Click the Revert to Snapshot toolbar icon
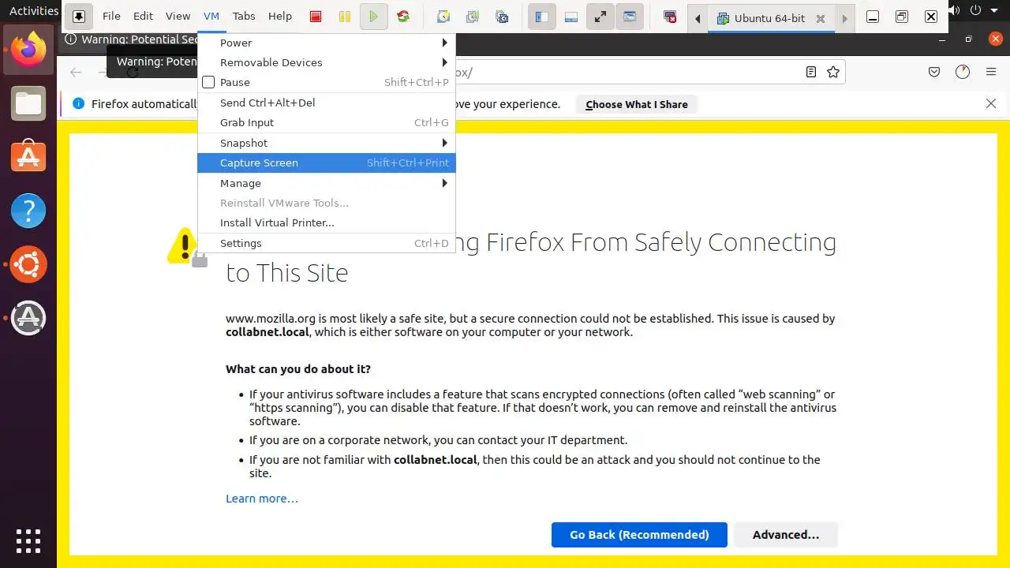1010x568 pixels. pos(472,17)
